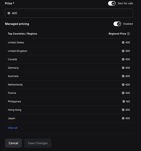Click the Regional Price info icon
This screenshot has width=141, height=151.
click(x=128, y=34)
